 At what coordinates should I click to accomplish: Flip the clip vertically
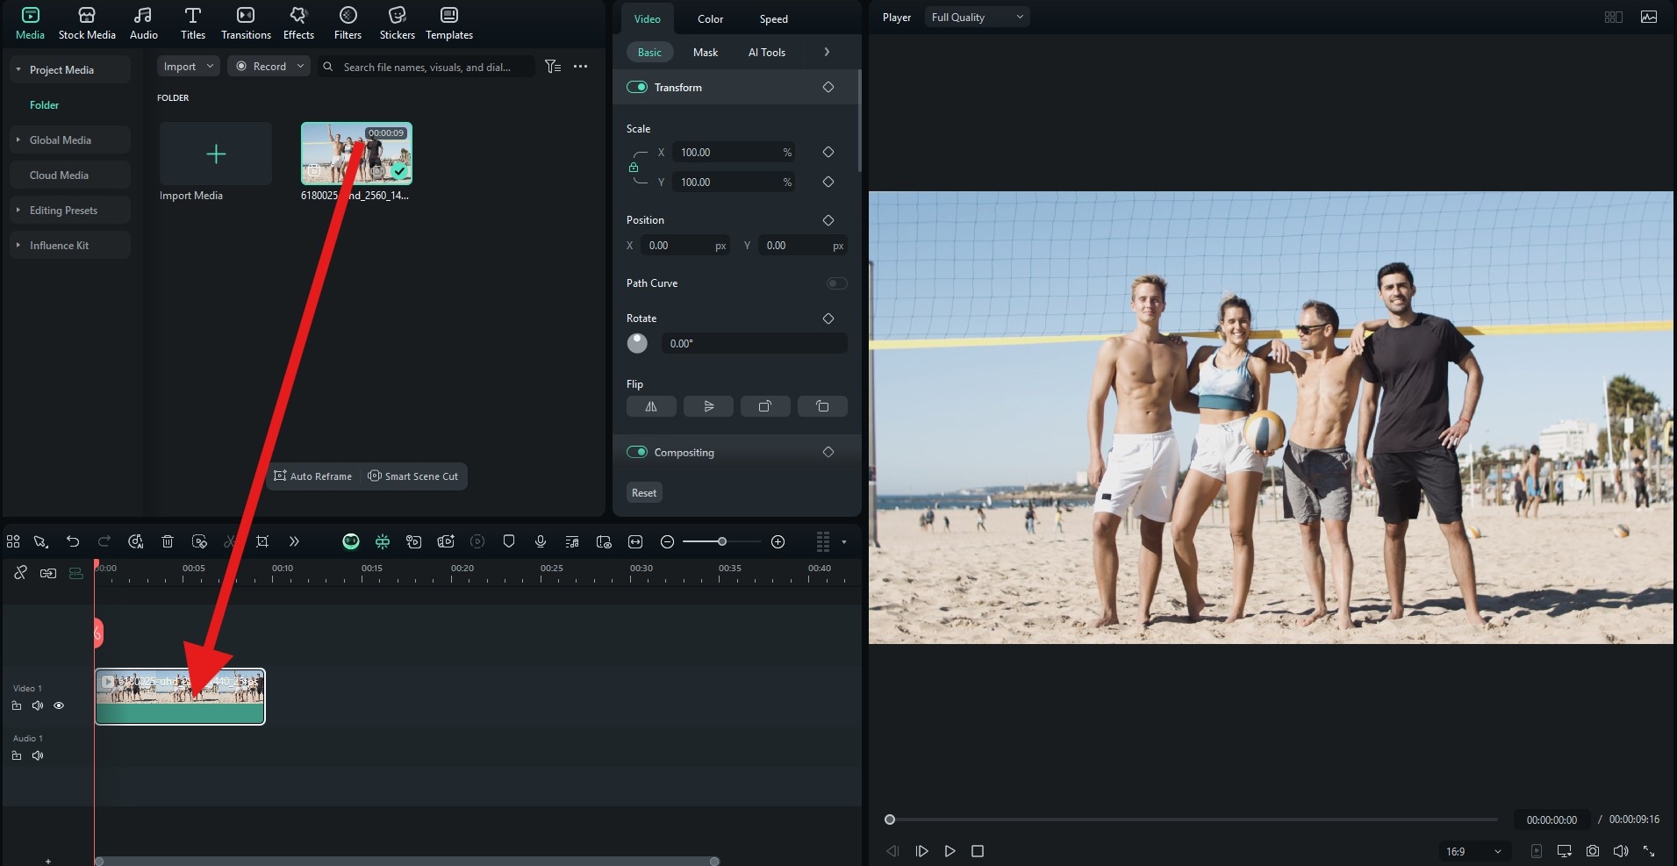point(708,406)
